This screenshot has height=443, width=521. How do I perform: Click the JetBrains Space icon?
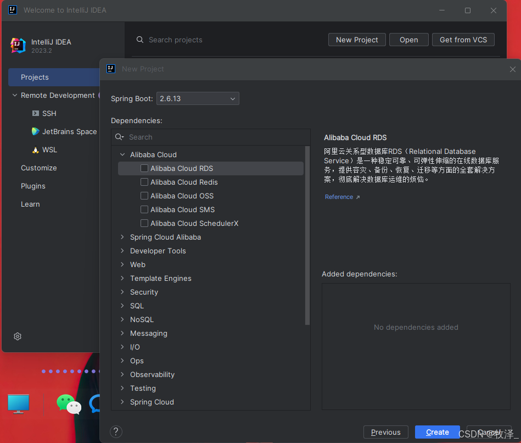coord(36,131)
